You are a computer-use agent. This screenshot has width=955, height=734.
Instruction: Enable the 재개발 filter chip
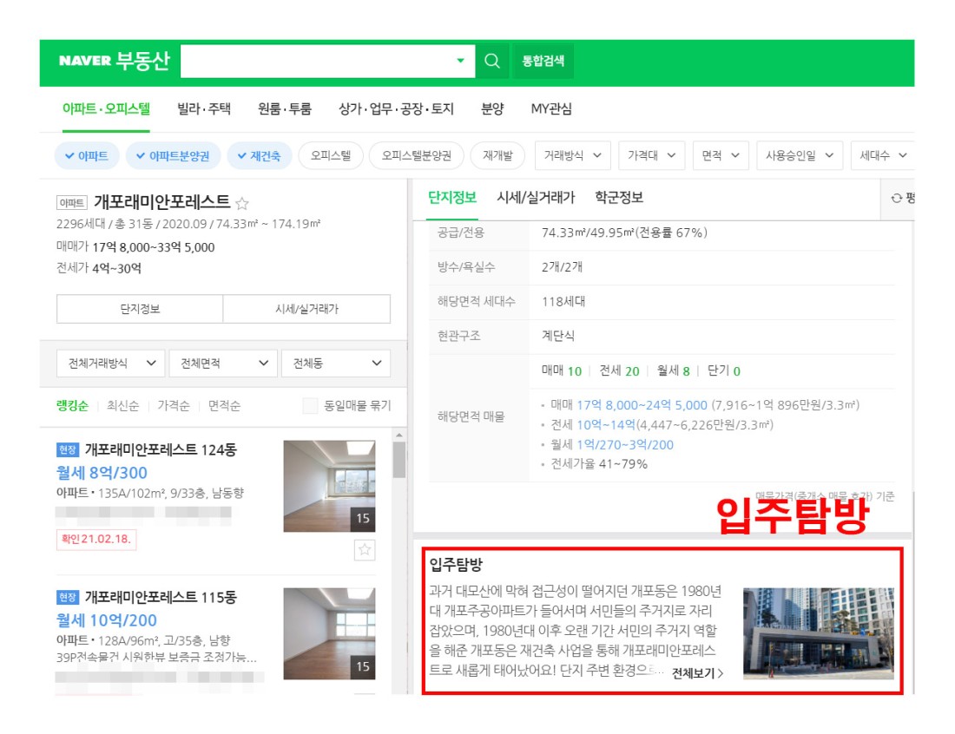497,156
